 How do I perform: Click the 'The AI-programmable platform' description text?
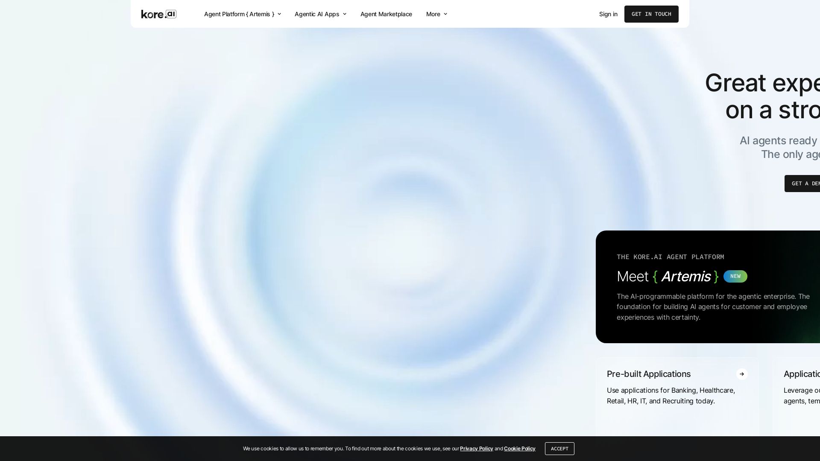coord(713,307)
